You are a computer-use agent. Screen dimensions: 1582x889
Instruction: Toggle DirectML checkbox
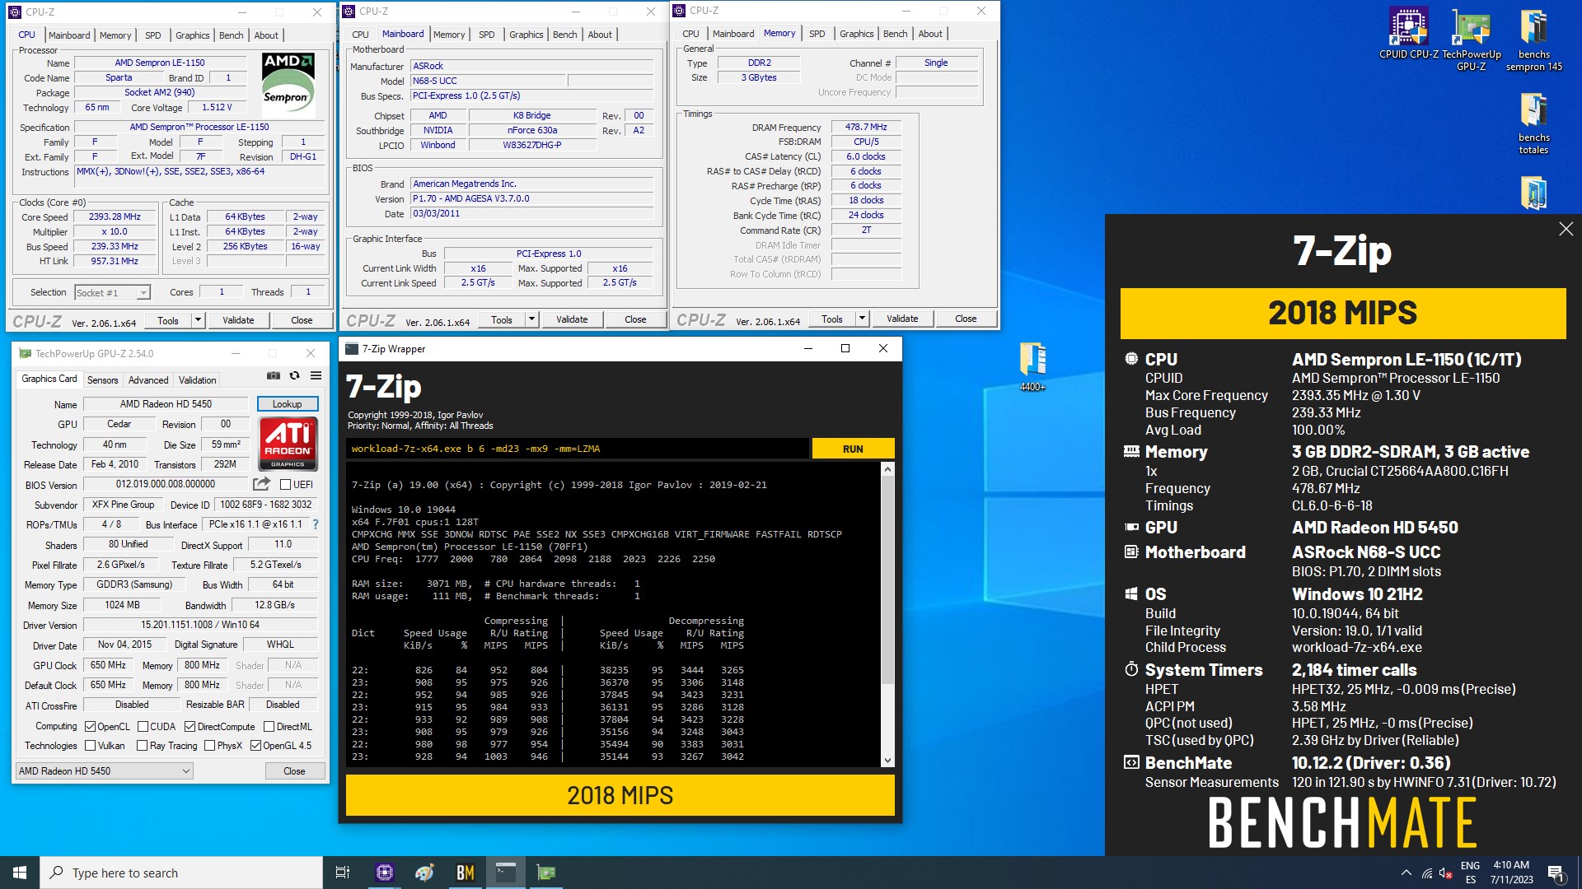269,727
